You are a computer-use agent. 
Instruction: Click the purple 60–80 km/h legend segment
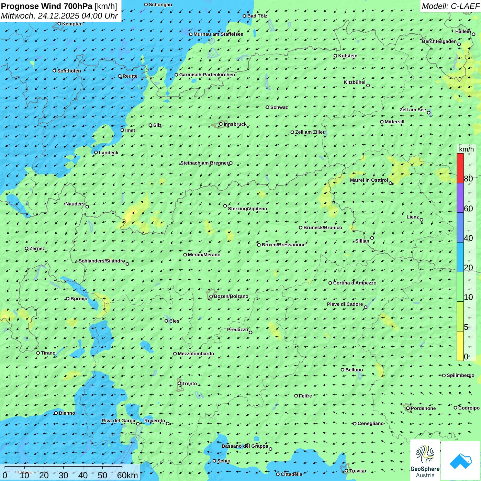coord(460,198)
